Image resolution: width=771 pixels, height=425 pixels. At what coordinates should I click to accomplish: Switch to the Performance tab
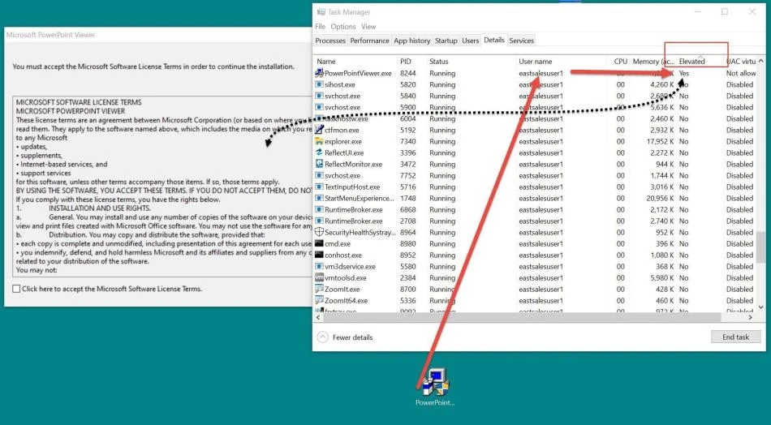point(369,41)
